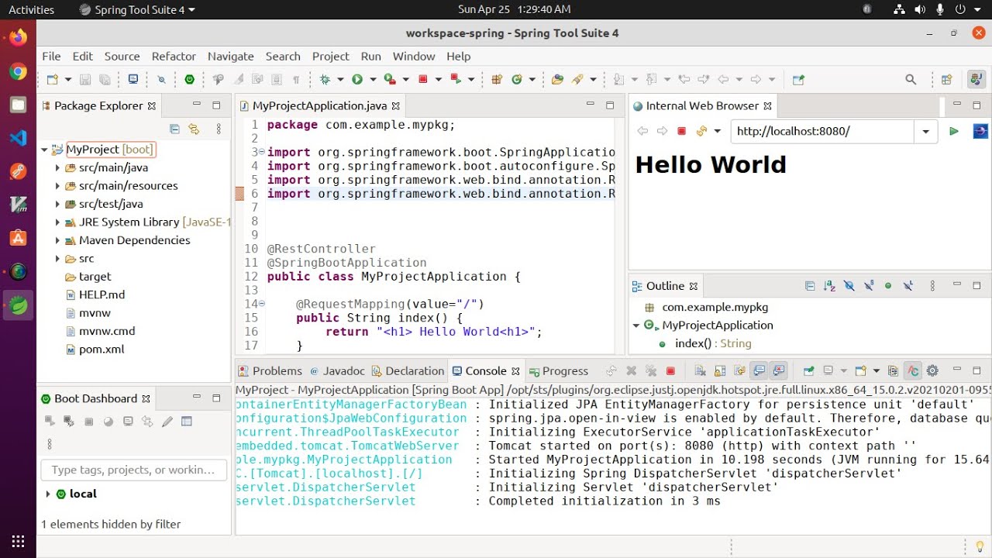Toggle the Java perspective button at toolbar right end

coord(976,79)
